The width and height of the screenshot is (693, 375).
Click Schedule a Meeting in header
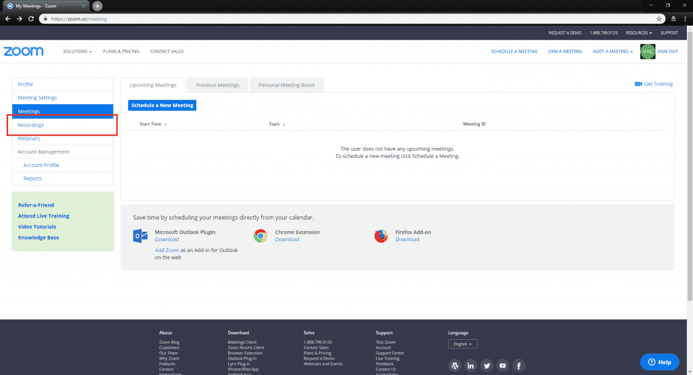point(514,51)
